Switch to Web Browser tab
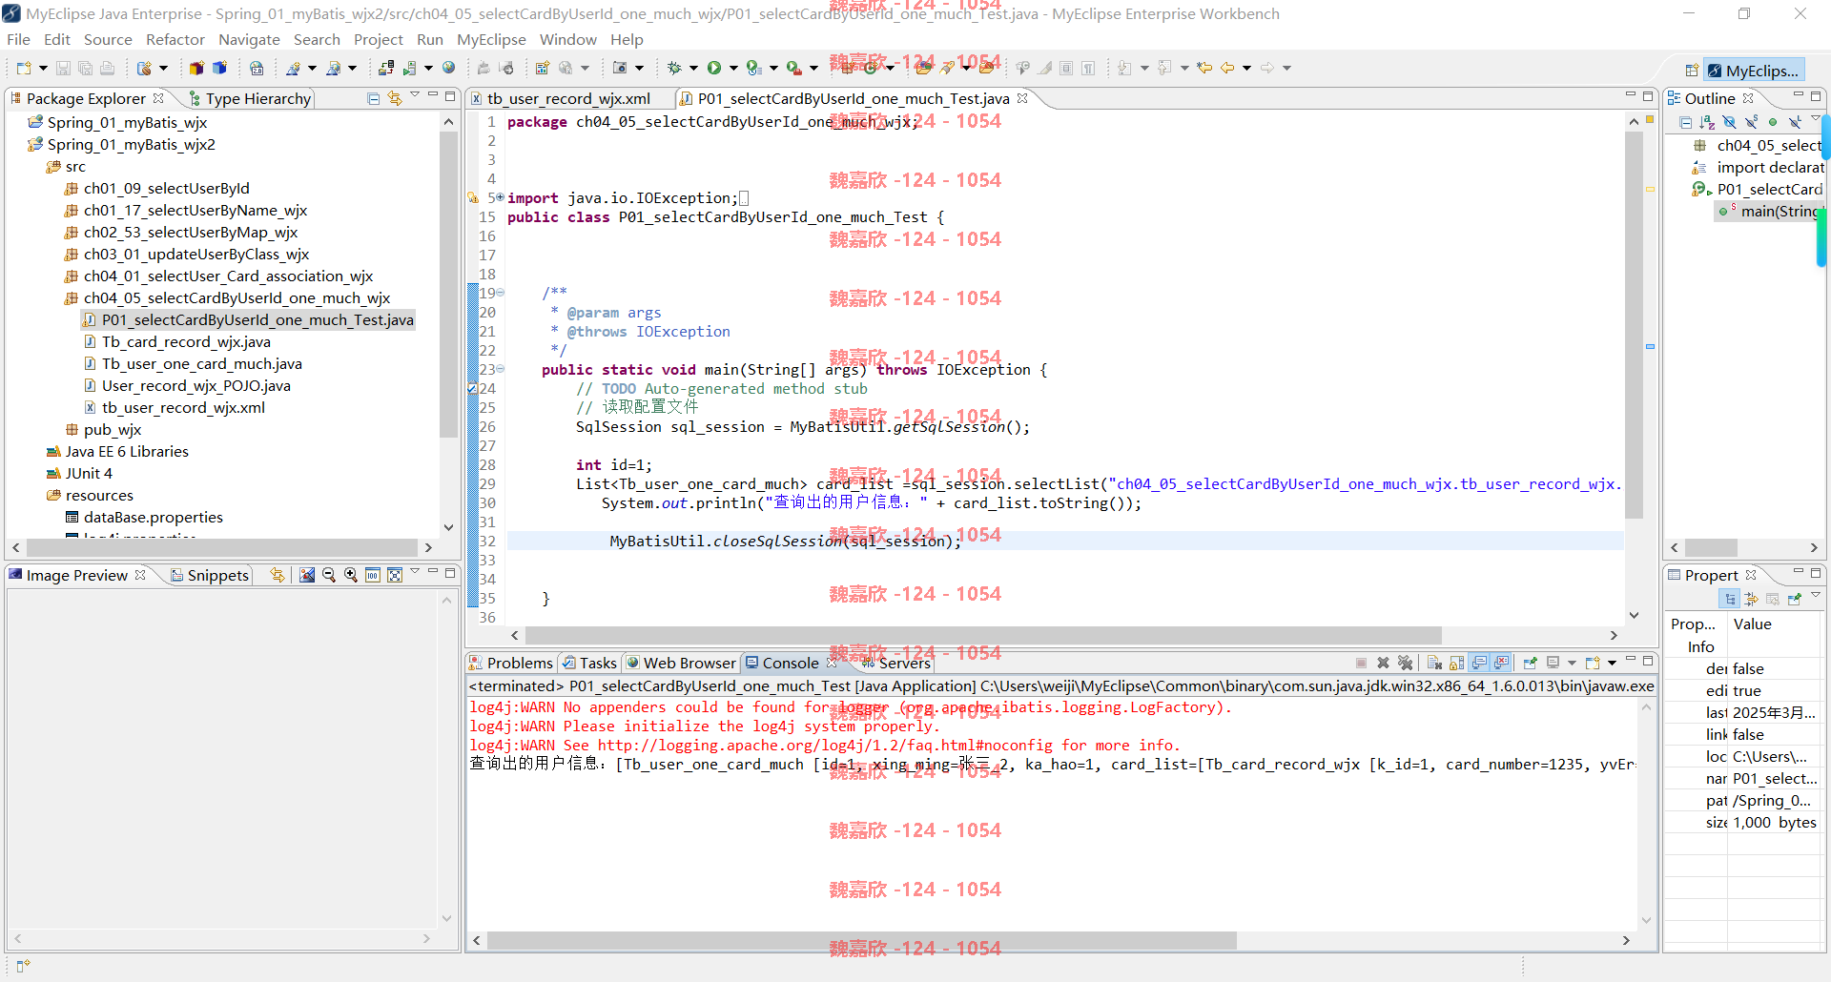The width and height of the screenshot is (1831, 982). point(681,663)
